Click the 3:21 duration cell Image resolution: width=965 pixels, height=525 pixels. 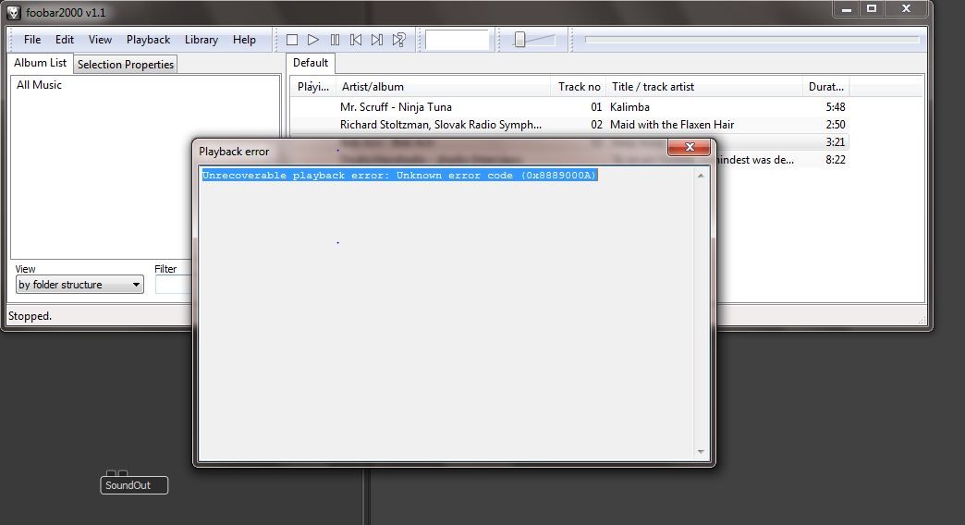pos(836,142)
